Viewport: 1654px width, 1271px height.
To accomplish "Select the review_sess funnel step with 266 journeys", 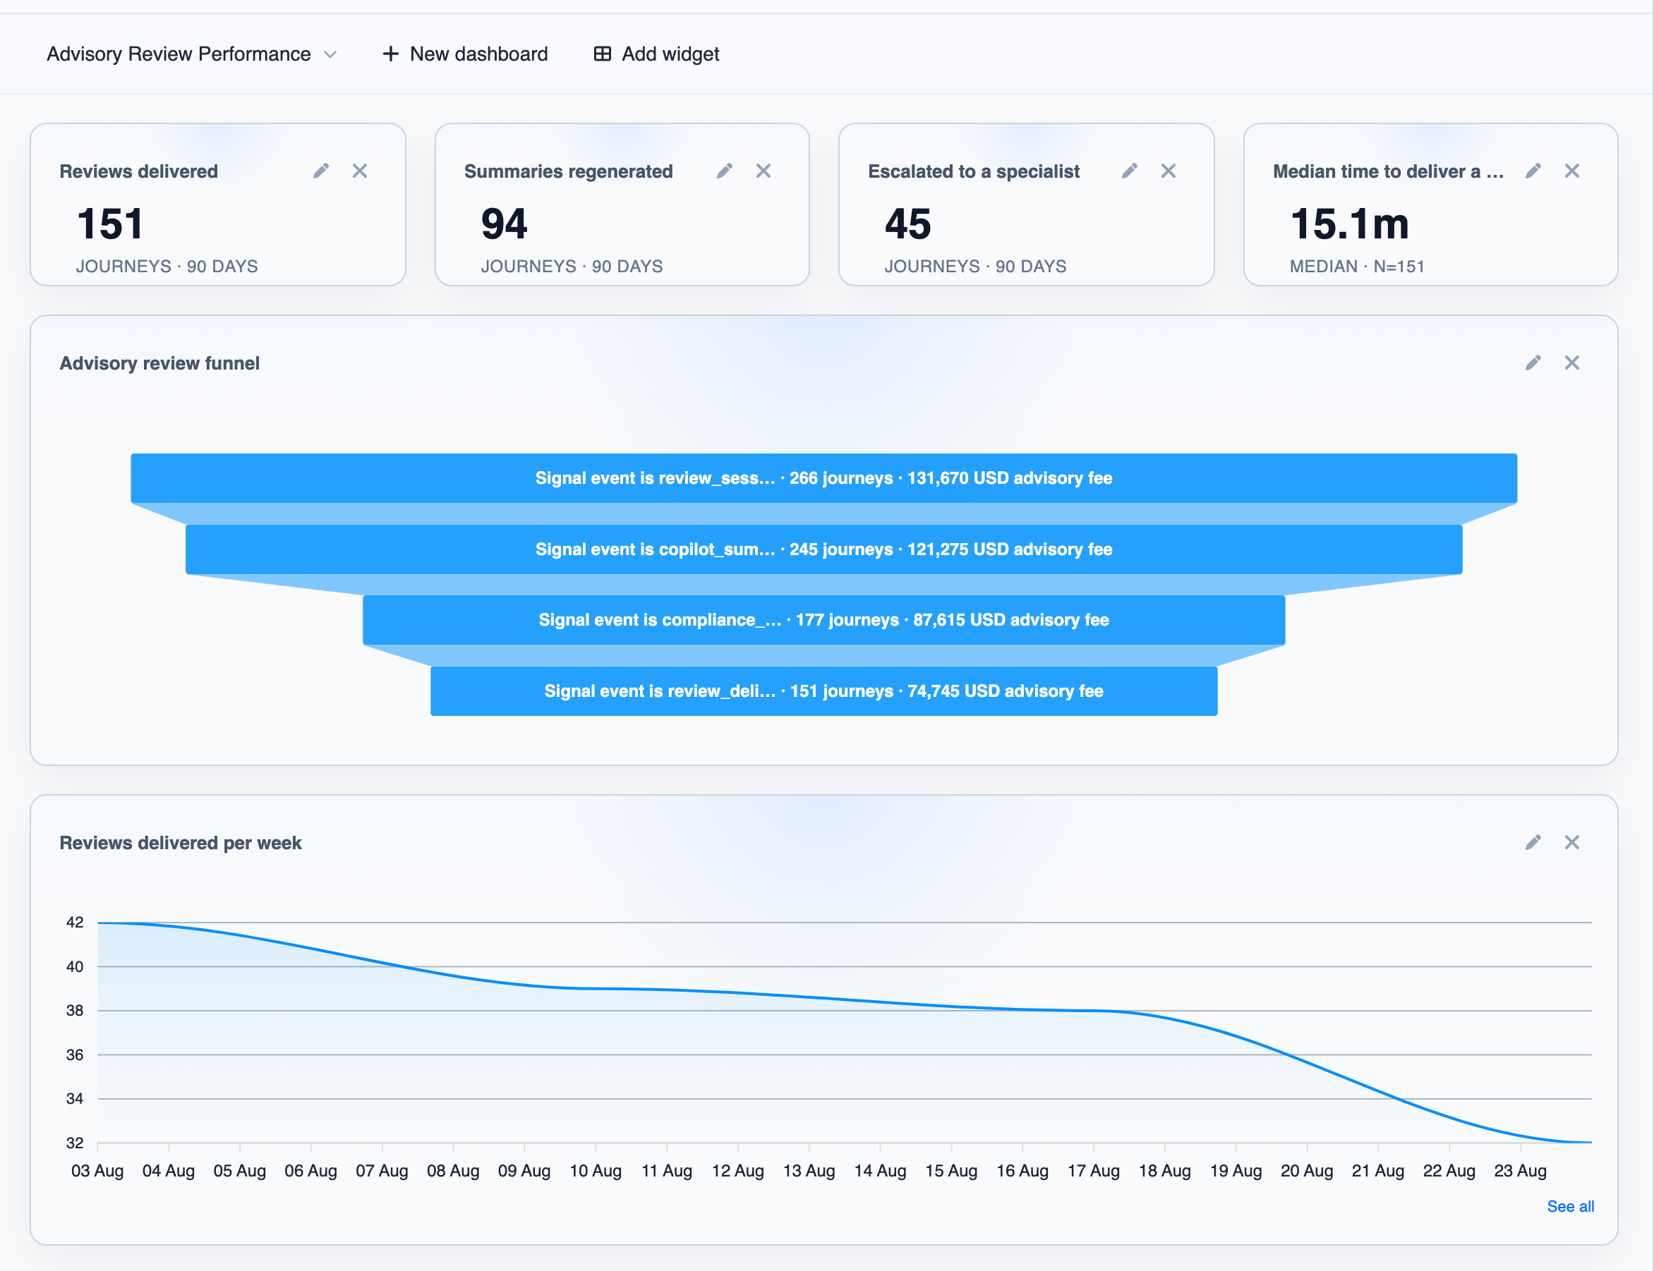I will pos(823,478).
